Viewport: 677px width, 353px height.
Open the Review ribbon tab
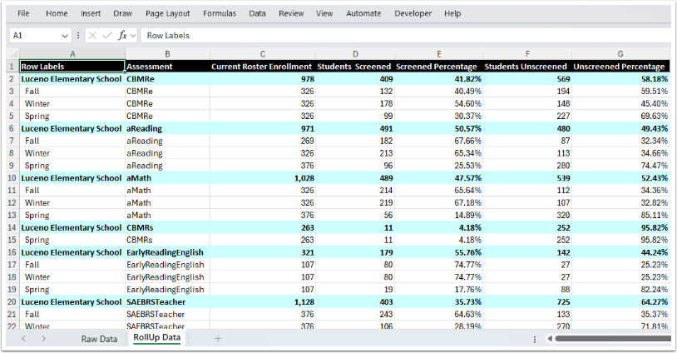click(291, 13)
